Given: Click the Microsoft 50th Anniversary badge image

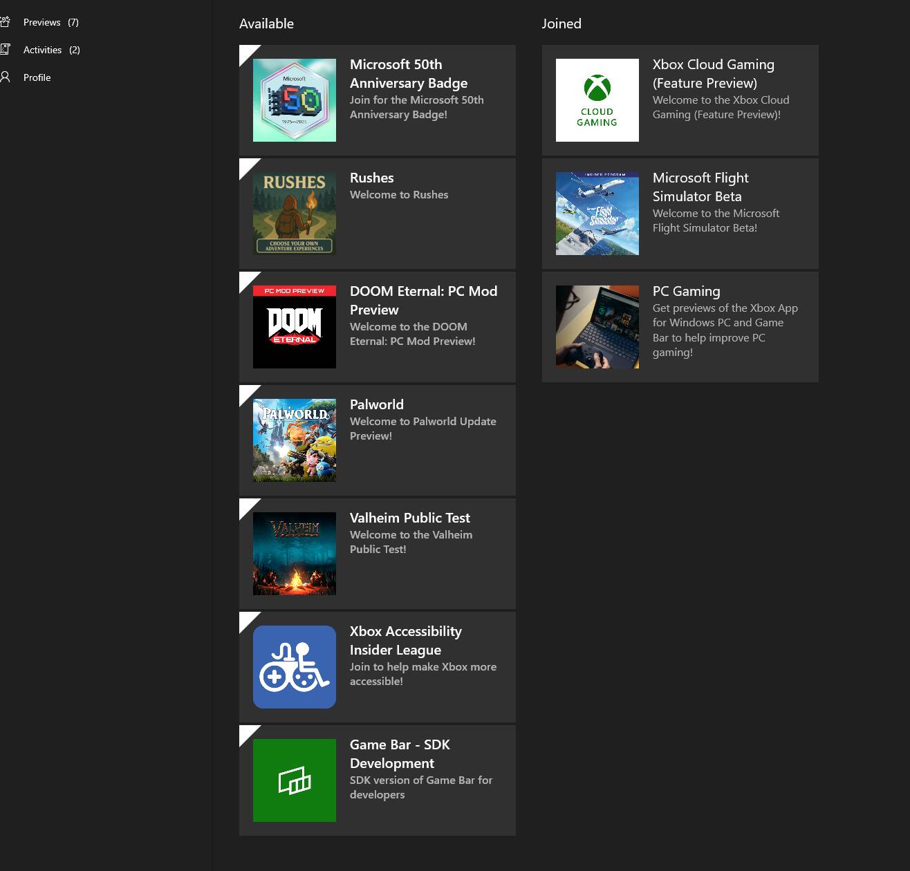Looking at the screenshot, I should tap(295, 100).
